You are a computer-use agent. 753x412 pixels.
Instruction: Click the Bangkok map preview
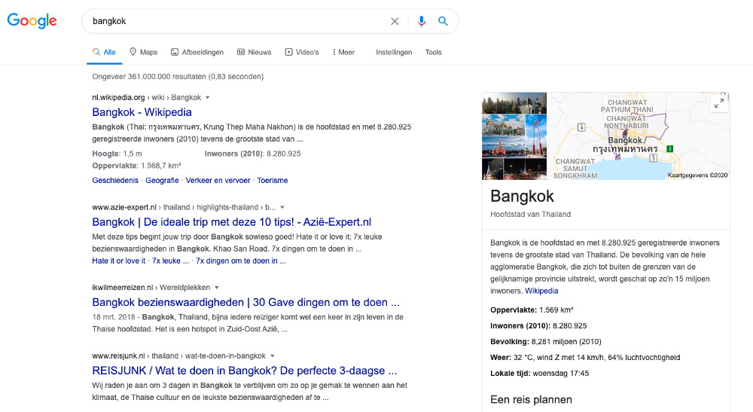point(639,136)
